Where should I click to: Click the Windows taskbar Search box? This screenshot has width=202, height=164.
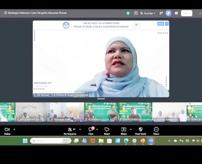(x=51, y=141)
